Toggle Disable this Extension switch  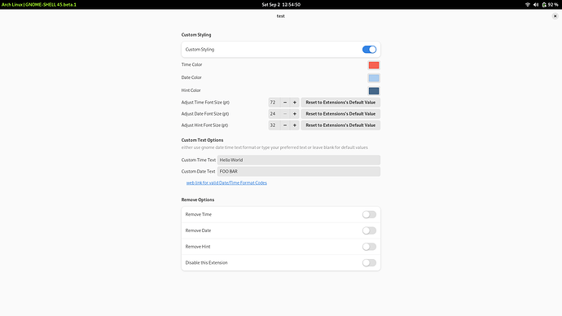[369, 263]
